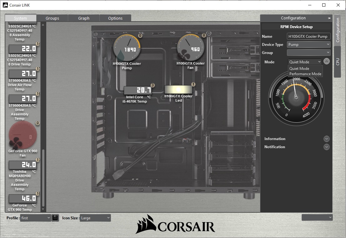346x238 pixels.
Task: Collapse the RPM gauge with circular arrow
Action: 327,61
